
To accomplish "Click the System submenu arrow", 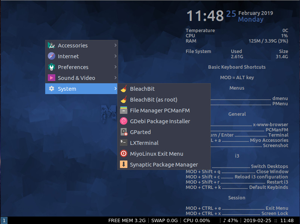I will click(115, 88).
